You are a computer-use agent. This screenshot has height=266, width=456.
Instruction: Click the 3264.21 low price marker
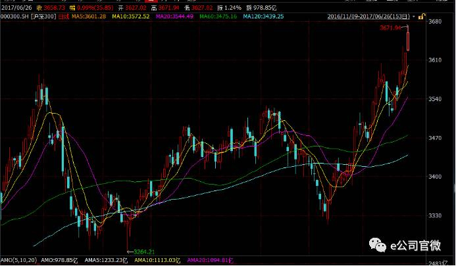click(x=144, y=252)
